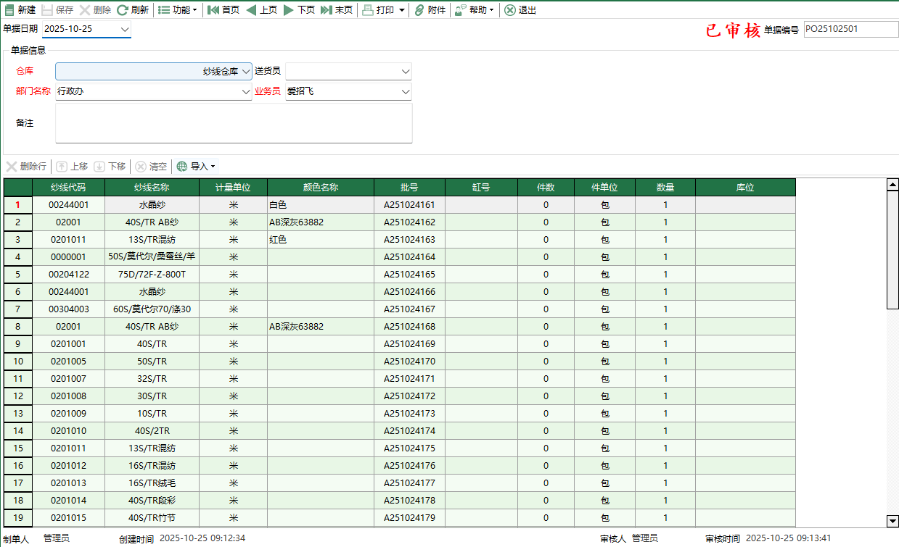Click the 批号 column header
This screenshot has width=899, height=547.
click(x=409, y=187)
